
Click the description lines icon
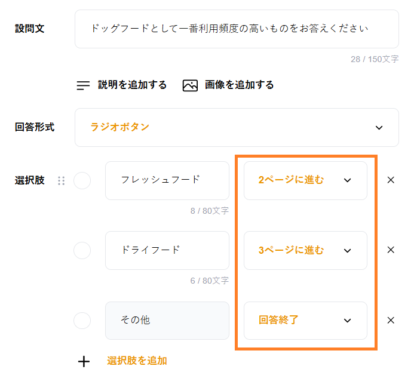coord(83,85)
